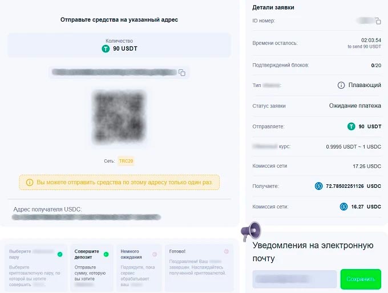
Task: Click the info icon beside Плавающий
Action: click(x=341, y=85)
